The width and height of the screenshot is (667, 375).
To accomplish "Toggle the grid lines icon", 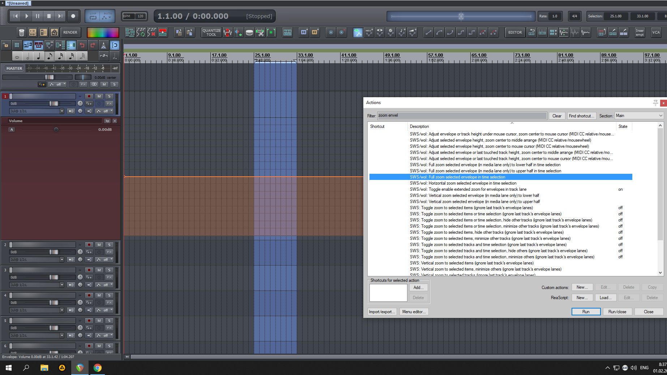I will coord(17,45).
